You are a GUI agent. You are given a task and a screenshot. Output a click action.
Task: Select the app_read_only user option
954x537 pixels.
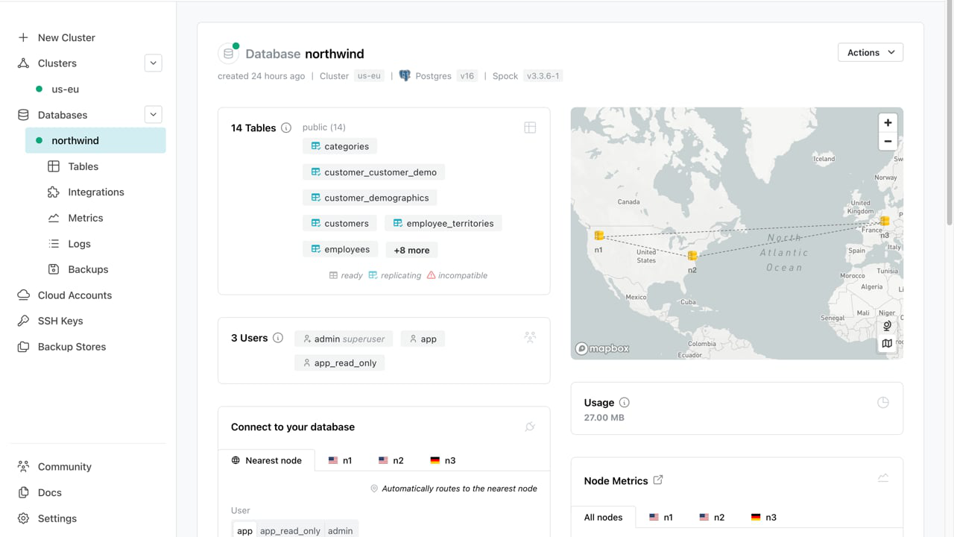point(290,530)
